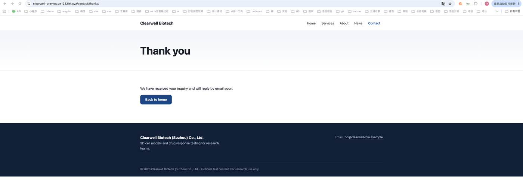Open the 谴言 bookmark folder
The width and height of the screenshot is (523, 177).
point(389,11)
